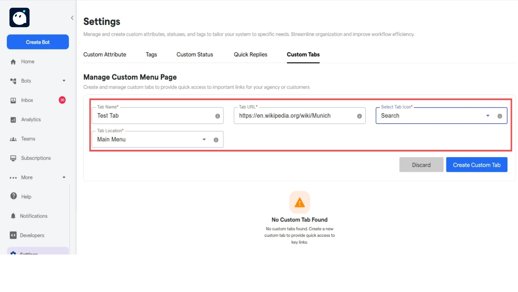Click the Main Menu location value
The width and height of the screenshot is (518, 292).
click(111, 139)
